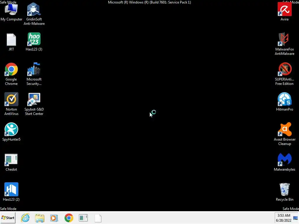Select the Recycle Bin icon
Image resolution: width=299 pixels, height=224 pixels.
pos(284,192)
